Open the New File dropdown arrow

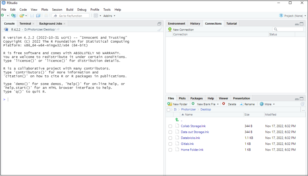[8, 16]
